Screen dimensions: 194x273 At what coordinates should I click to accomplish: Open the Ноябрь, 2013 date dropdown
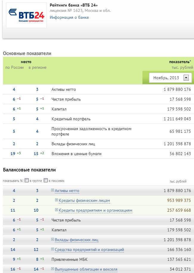186,78
